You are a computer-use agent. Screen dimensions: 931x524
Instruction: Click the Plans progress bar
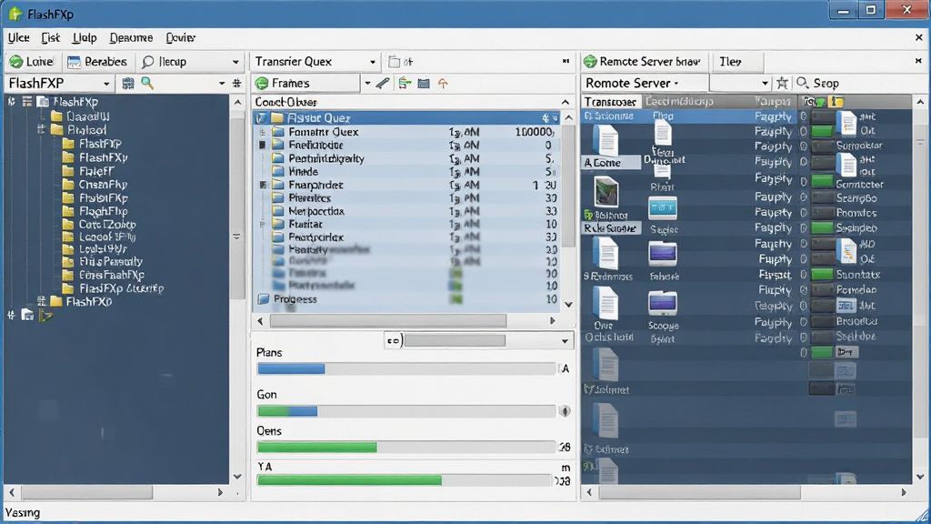click(x=406, y=369)
